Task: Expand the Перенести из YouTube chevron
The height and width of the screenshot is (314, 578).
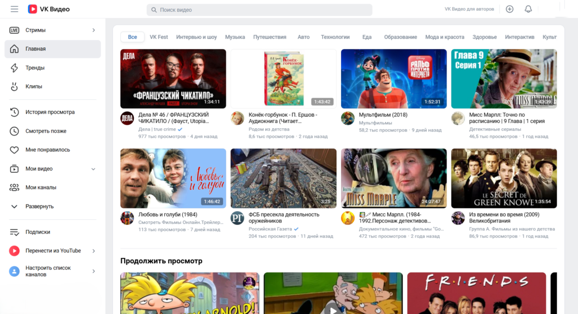Action: click(94, 251)
